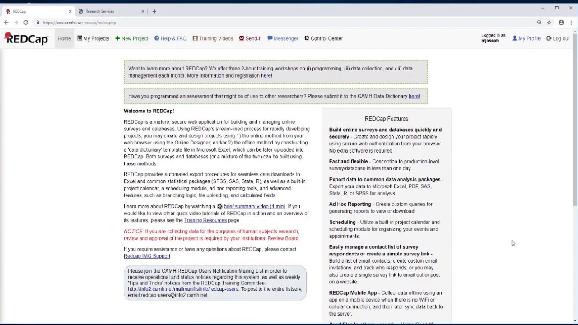This screenshot has height=325, width=578.
Task: Go forward with the browser forward arrow
Action: pyautogui.click(x=16, y=23)
